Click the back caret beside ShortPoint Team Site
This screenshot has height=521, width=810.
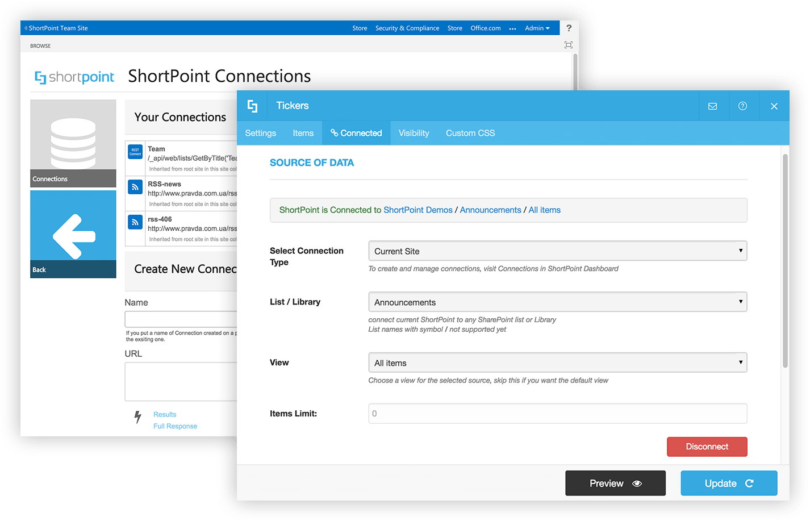pyautogui.click(x=26, y=28)
